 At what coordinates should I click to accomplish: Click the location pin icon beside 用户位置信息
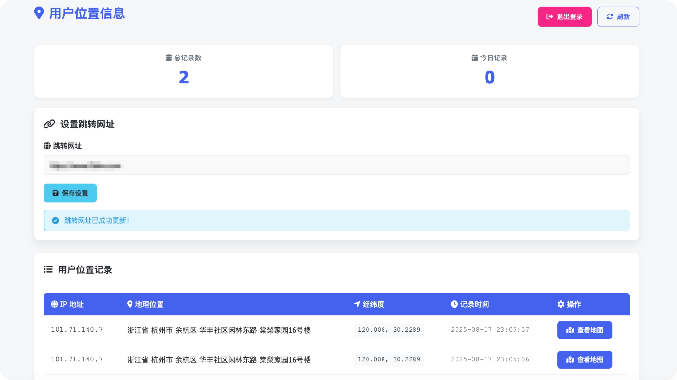[x=39, y=14]
